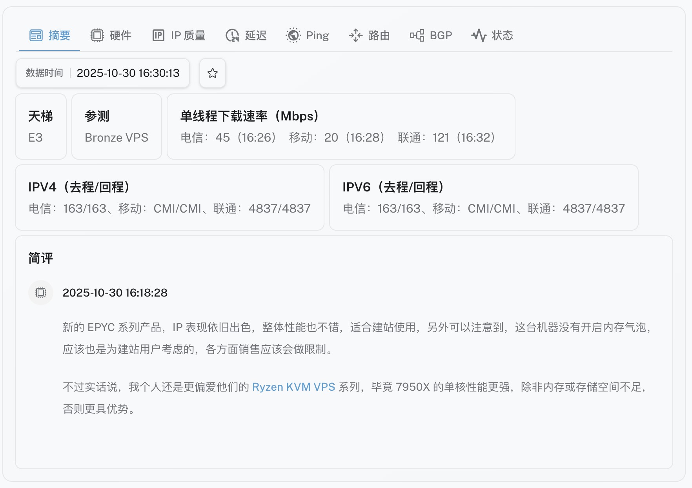This screenshot has height=488, width=692.
Task: Select the 参测 Bronze VPS card
Action: 117,126
